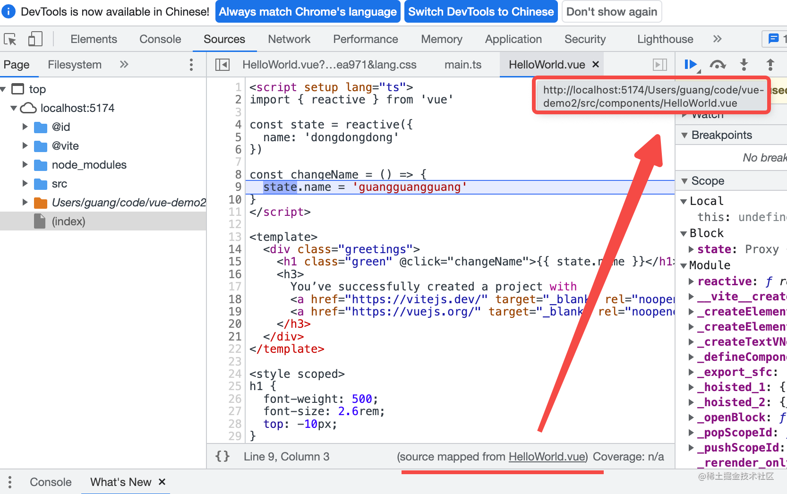Toggle the file navigator sidebar icon

point(222,65)
